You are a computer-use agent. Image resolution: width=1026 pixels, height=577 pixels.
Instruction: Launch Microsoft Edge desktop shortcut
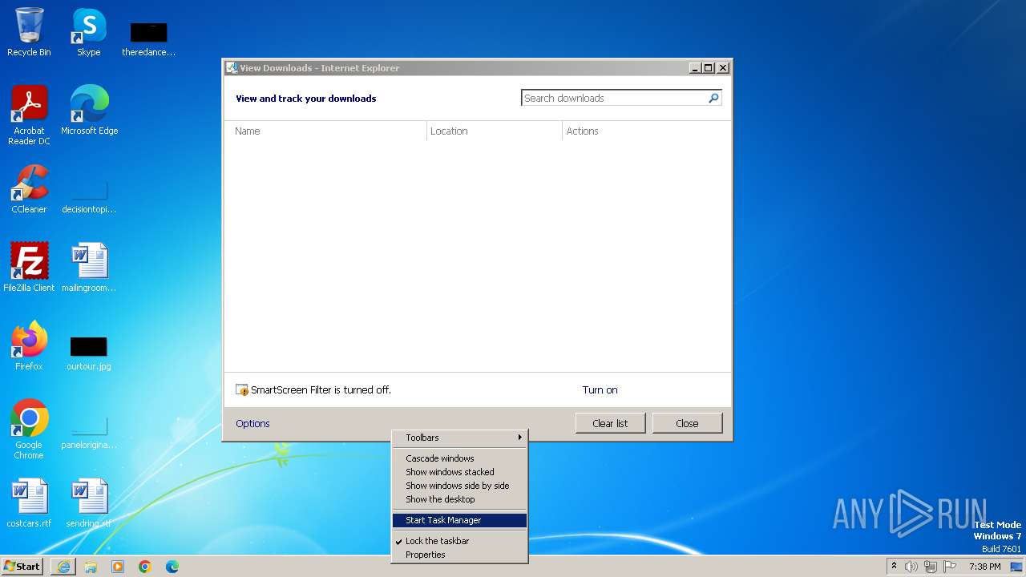[x=89, y=110]
